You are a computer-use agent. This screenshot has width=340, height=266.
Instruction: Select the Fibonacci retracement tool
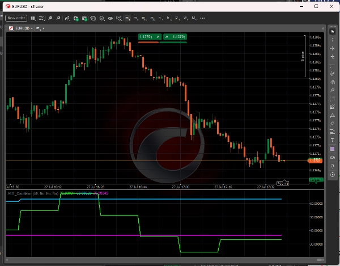333,99
